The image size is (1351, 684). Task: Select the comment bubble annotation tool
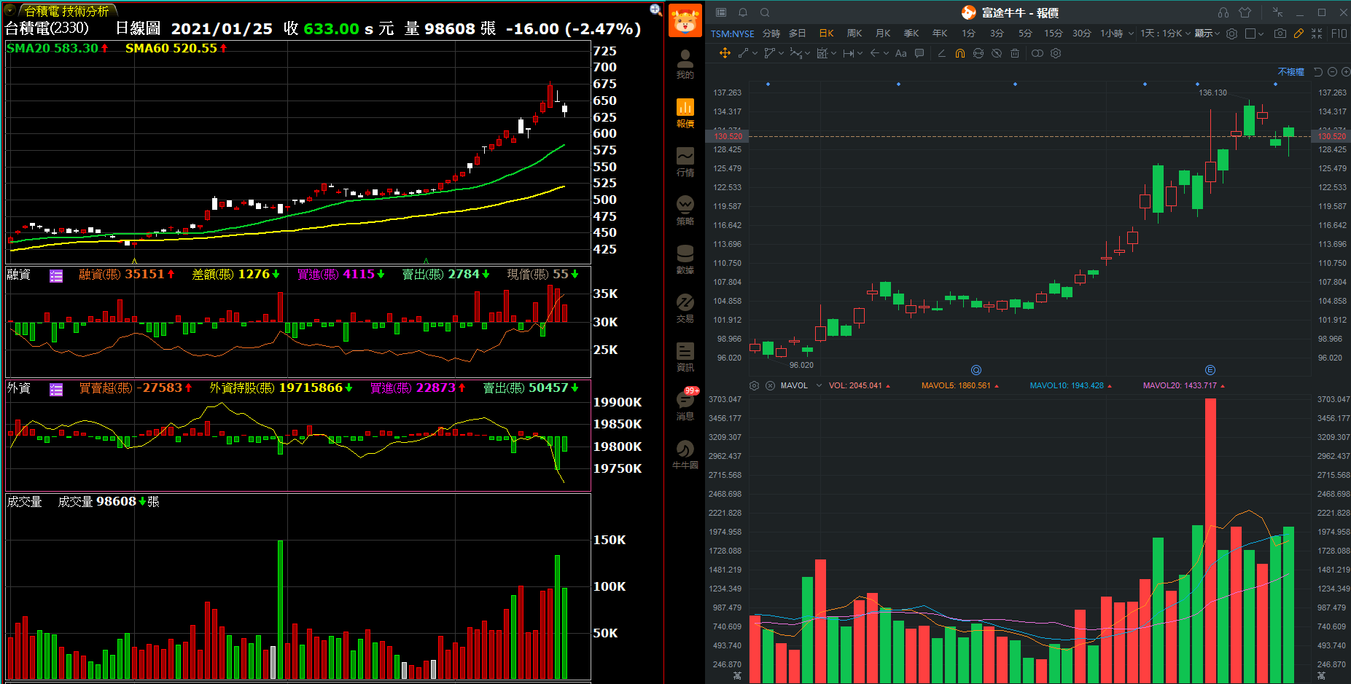click(919, 53)
